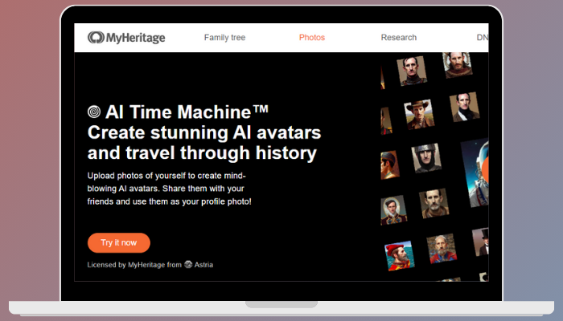
Task: Click the Astria logo icon
Action: 188,265
